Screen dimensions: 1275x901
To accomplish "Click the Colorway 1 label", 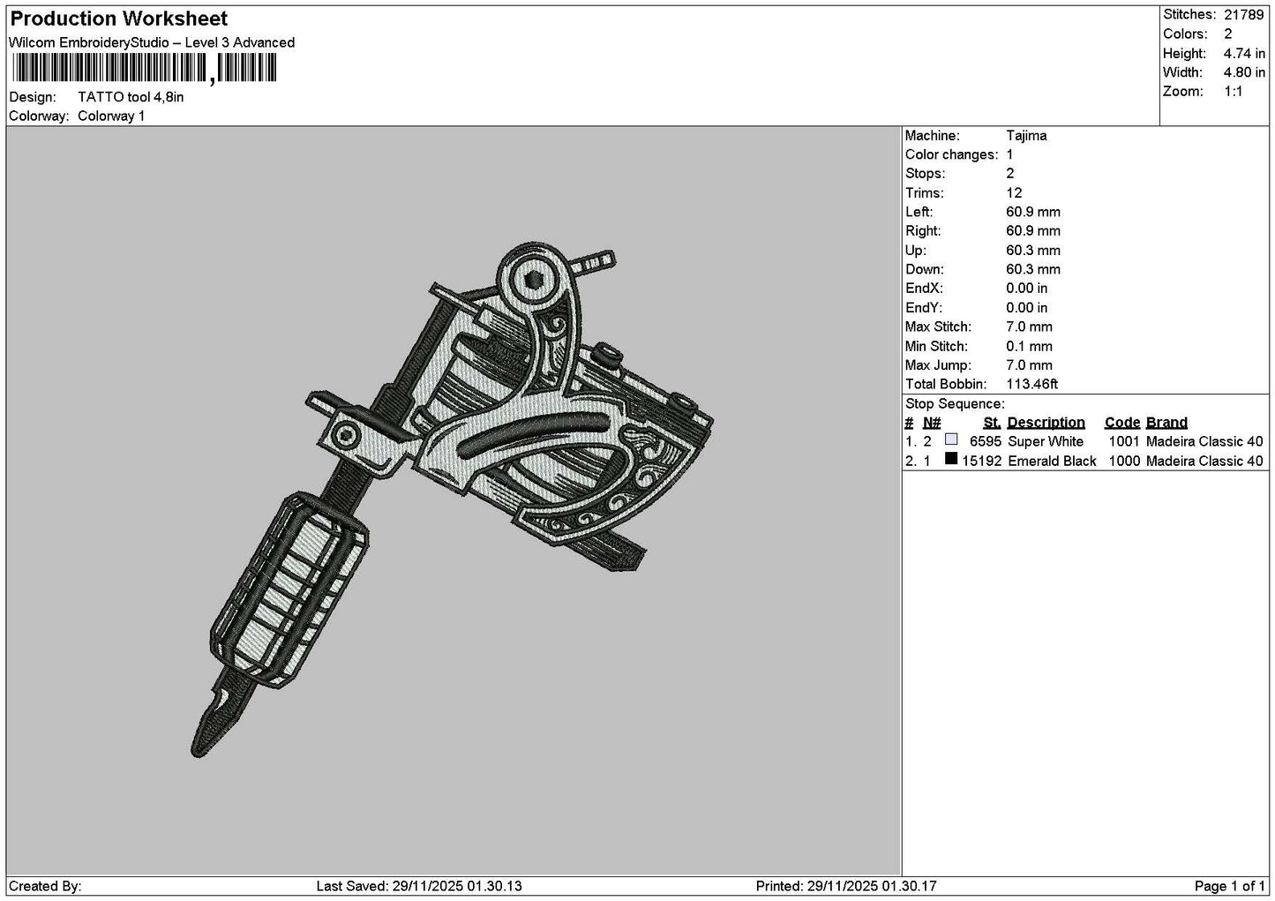I will 111,116.
